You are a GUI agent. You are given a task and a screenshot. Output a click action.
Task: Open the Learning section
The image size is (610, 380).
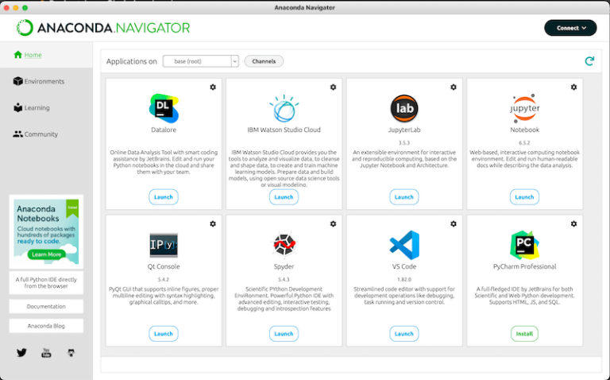tap(37, 107)
